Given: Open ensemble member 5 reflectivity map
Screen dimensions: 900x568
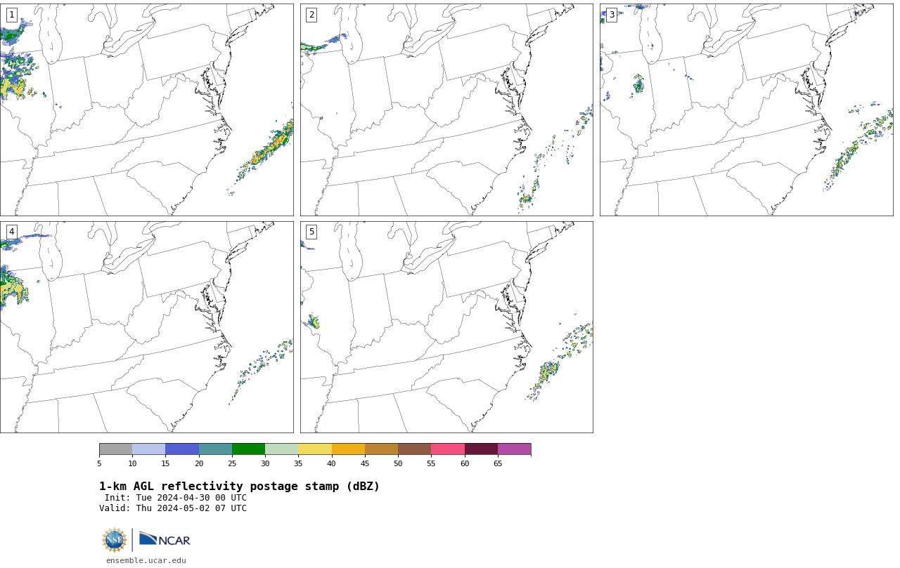Looking at the screenshot, I should [446, 327].
